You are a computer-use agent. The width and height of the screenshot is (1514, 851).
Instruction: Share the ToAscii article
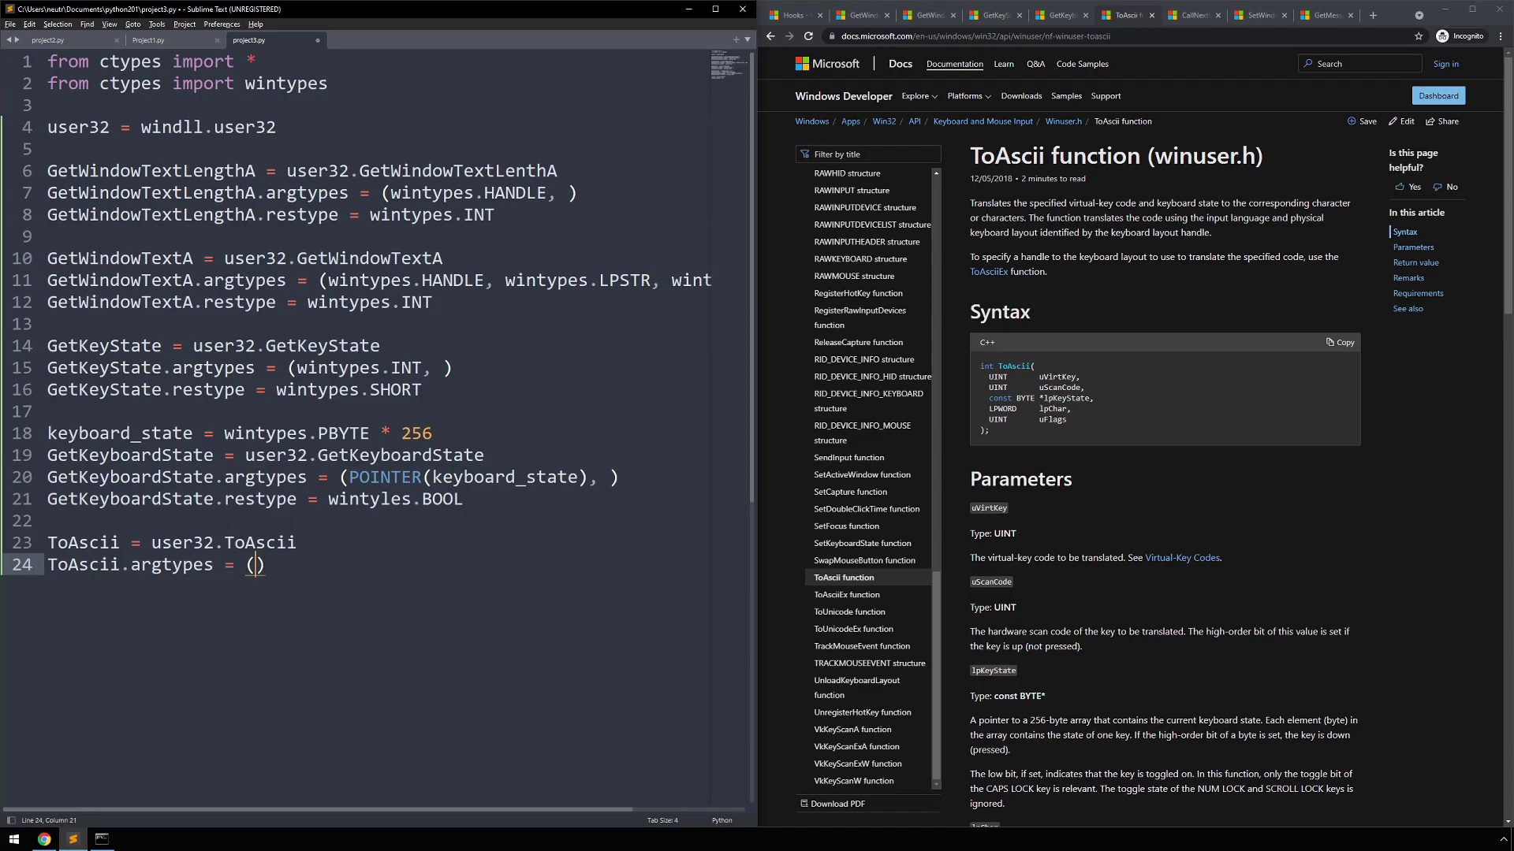pos(1442,121)
